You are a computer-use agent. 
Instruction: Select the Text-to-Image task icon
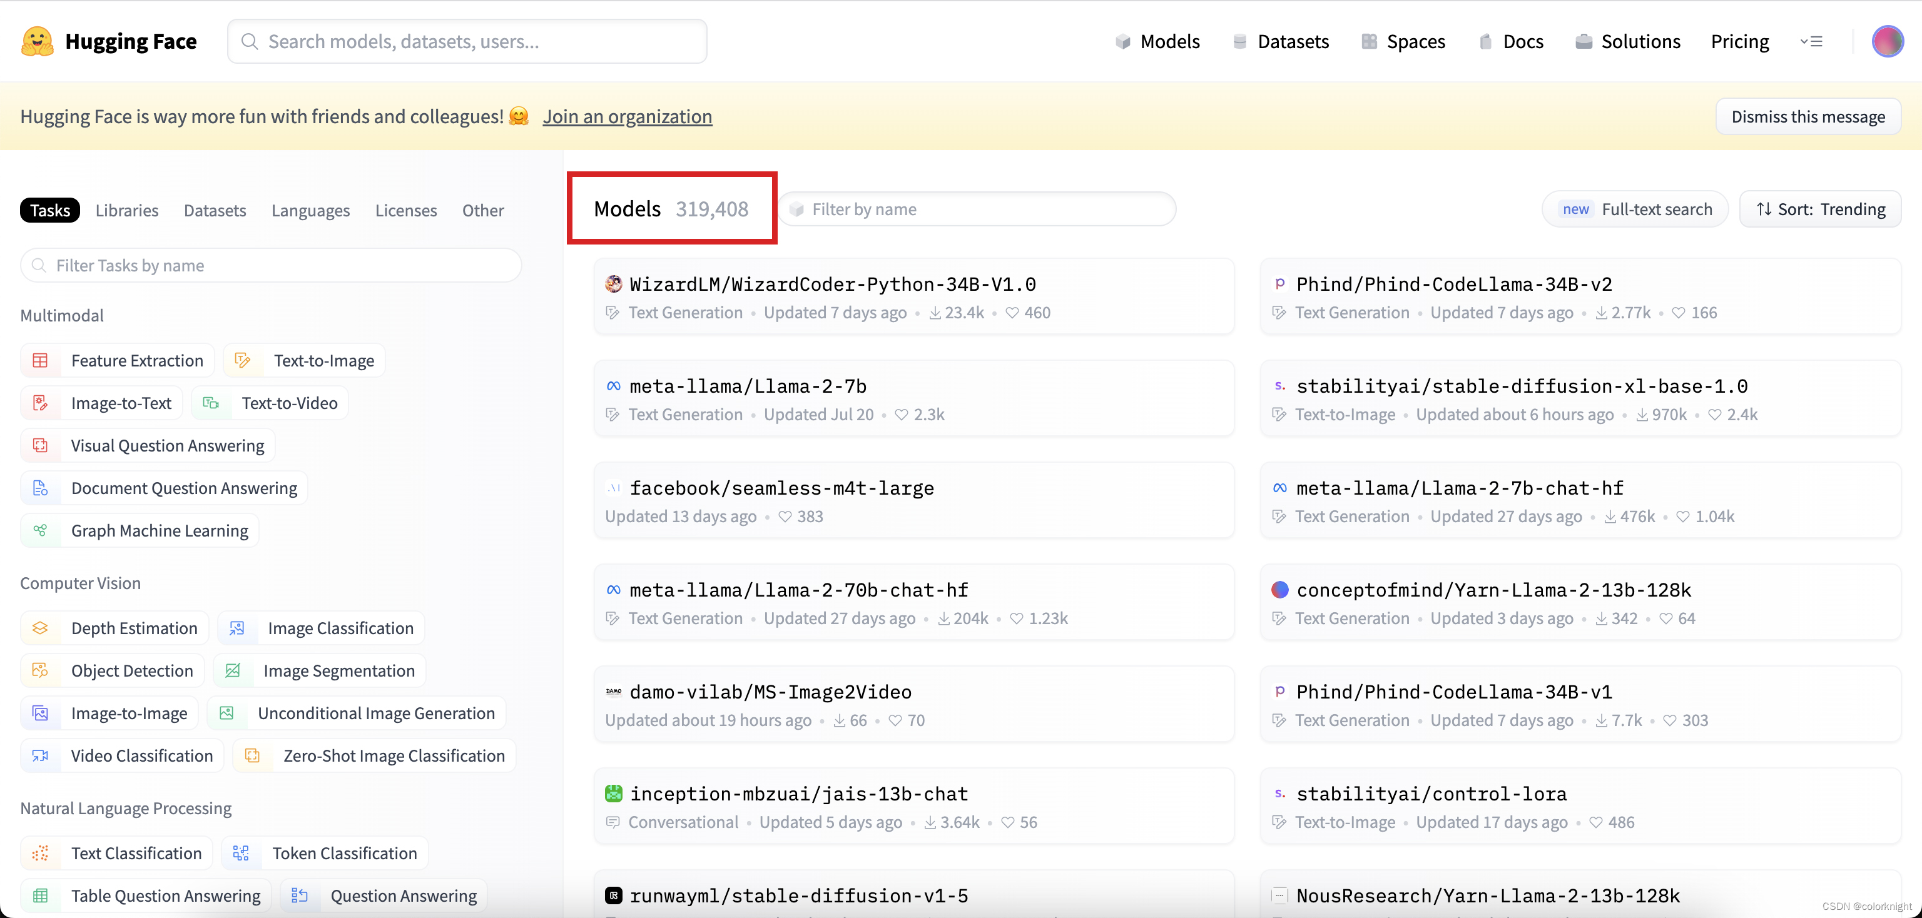pos(243,361)
